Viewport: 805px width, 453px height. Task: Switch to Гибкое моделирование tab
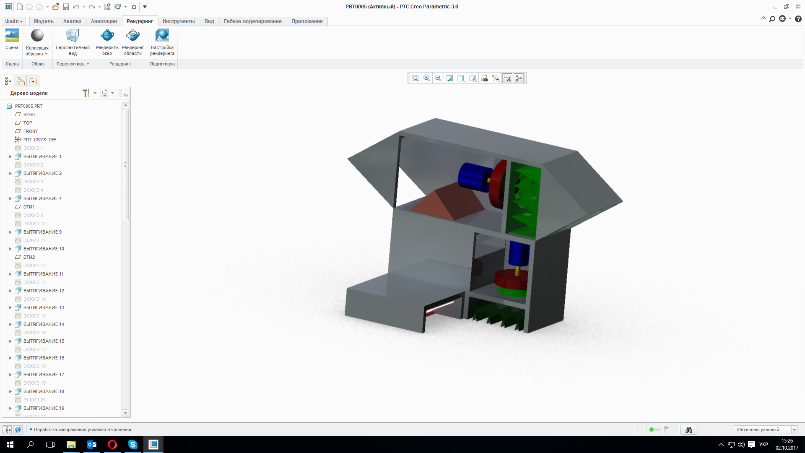click(253, 21)
